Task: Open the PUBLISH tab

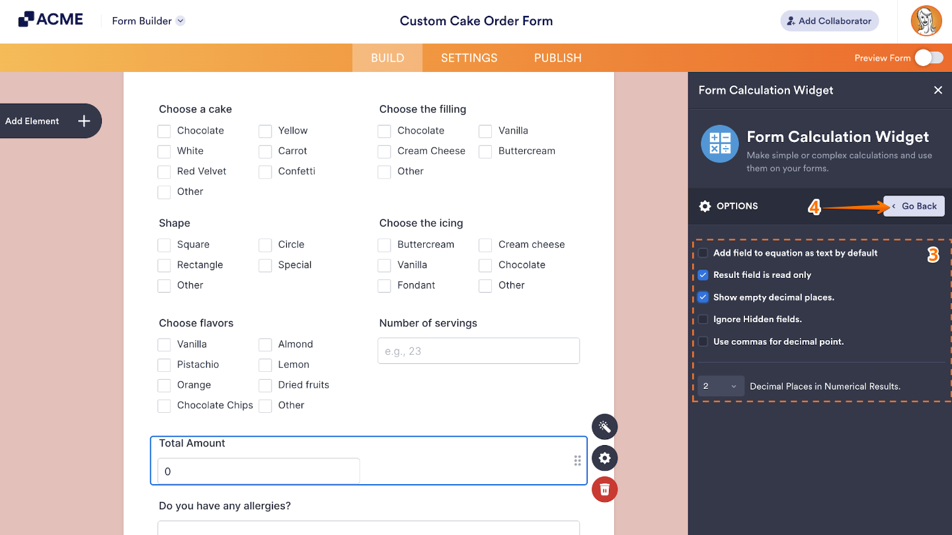Action: tap(557, 57)
